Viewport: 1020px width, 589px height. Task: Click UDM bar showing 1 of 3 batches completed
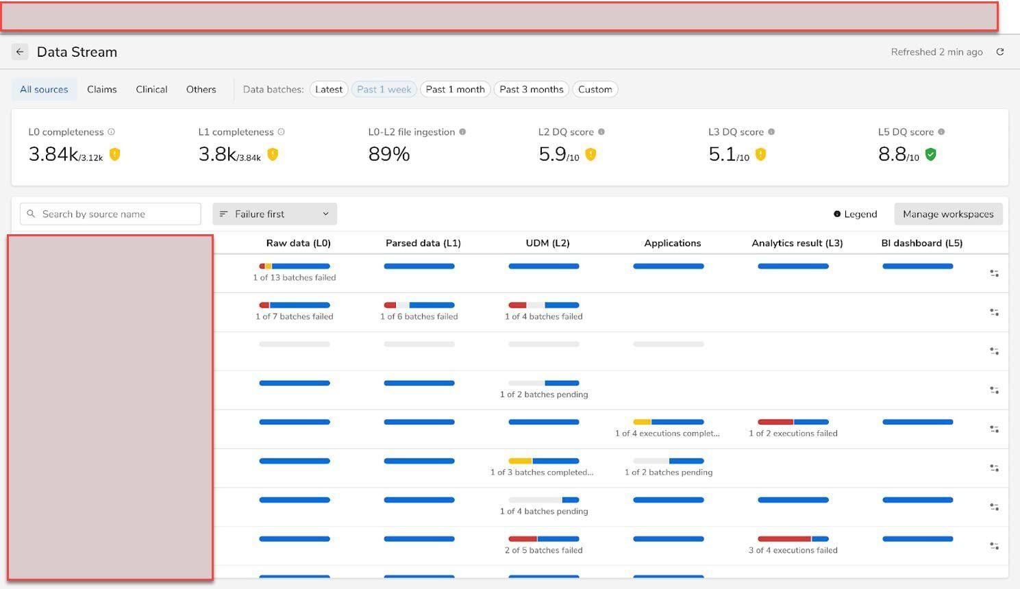(x=544, y=461)
